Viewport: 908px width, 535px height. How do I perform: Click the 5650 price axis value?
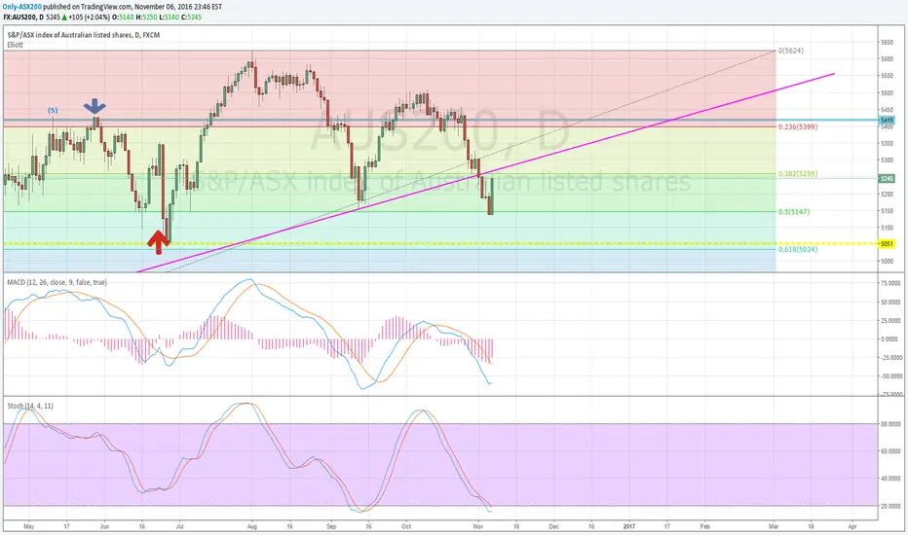pos(887,42)
